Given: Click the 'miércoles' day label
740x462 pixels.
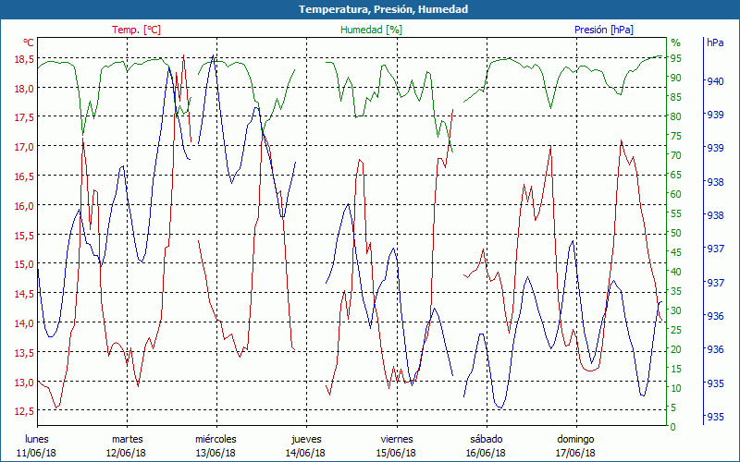Looking at the screenshot, I should [216, 439].
